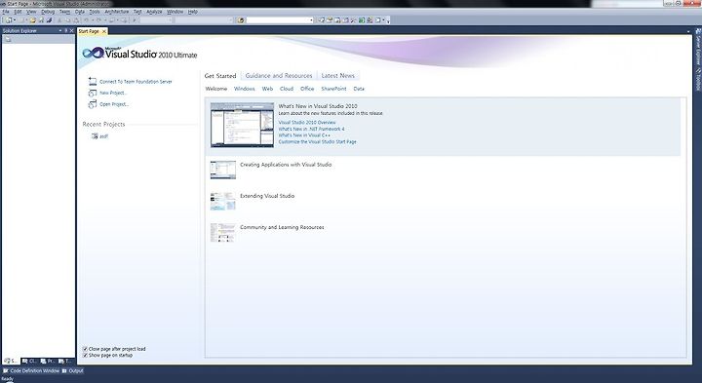Open the Edit menu
Screen dimensions: 702x383
[x=18, y=12]
